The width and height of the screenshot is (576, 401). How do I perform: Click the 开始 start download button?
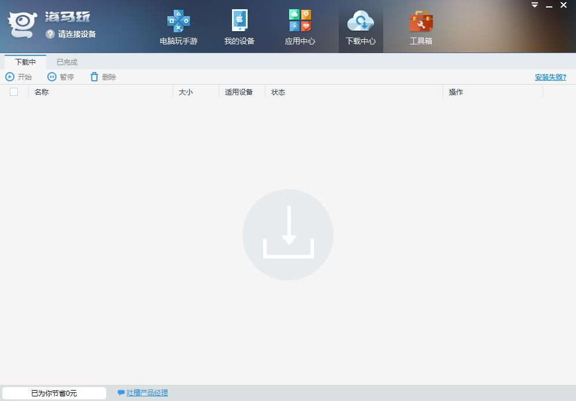18,77
